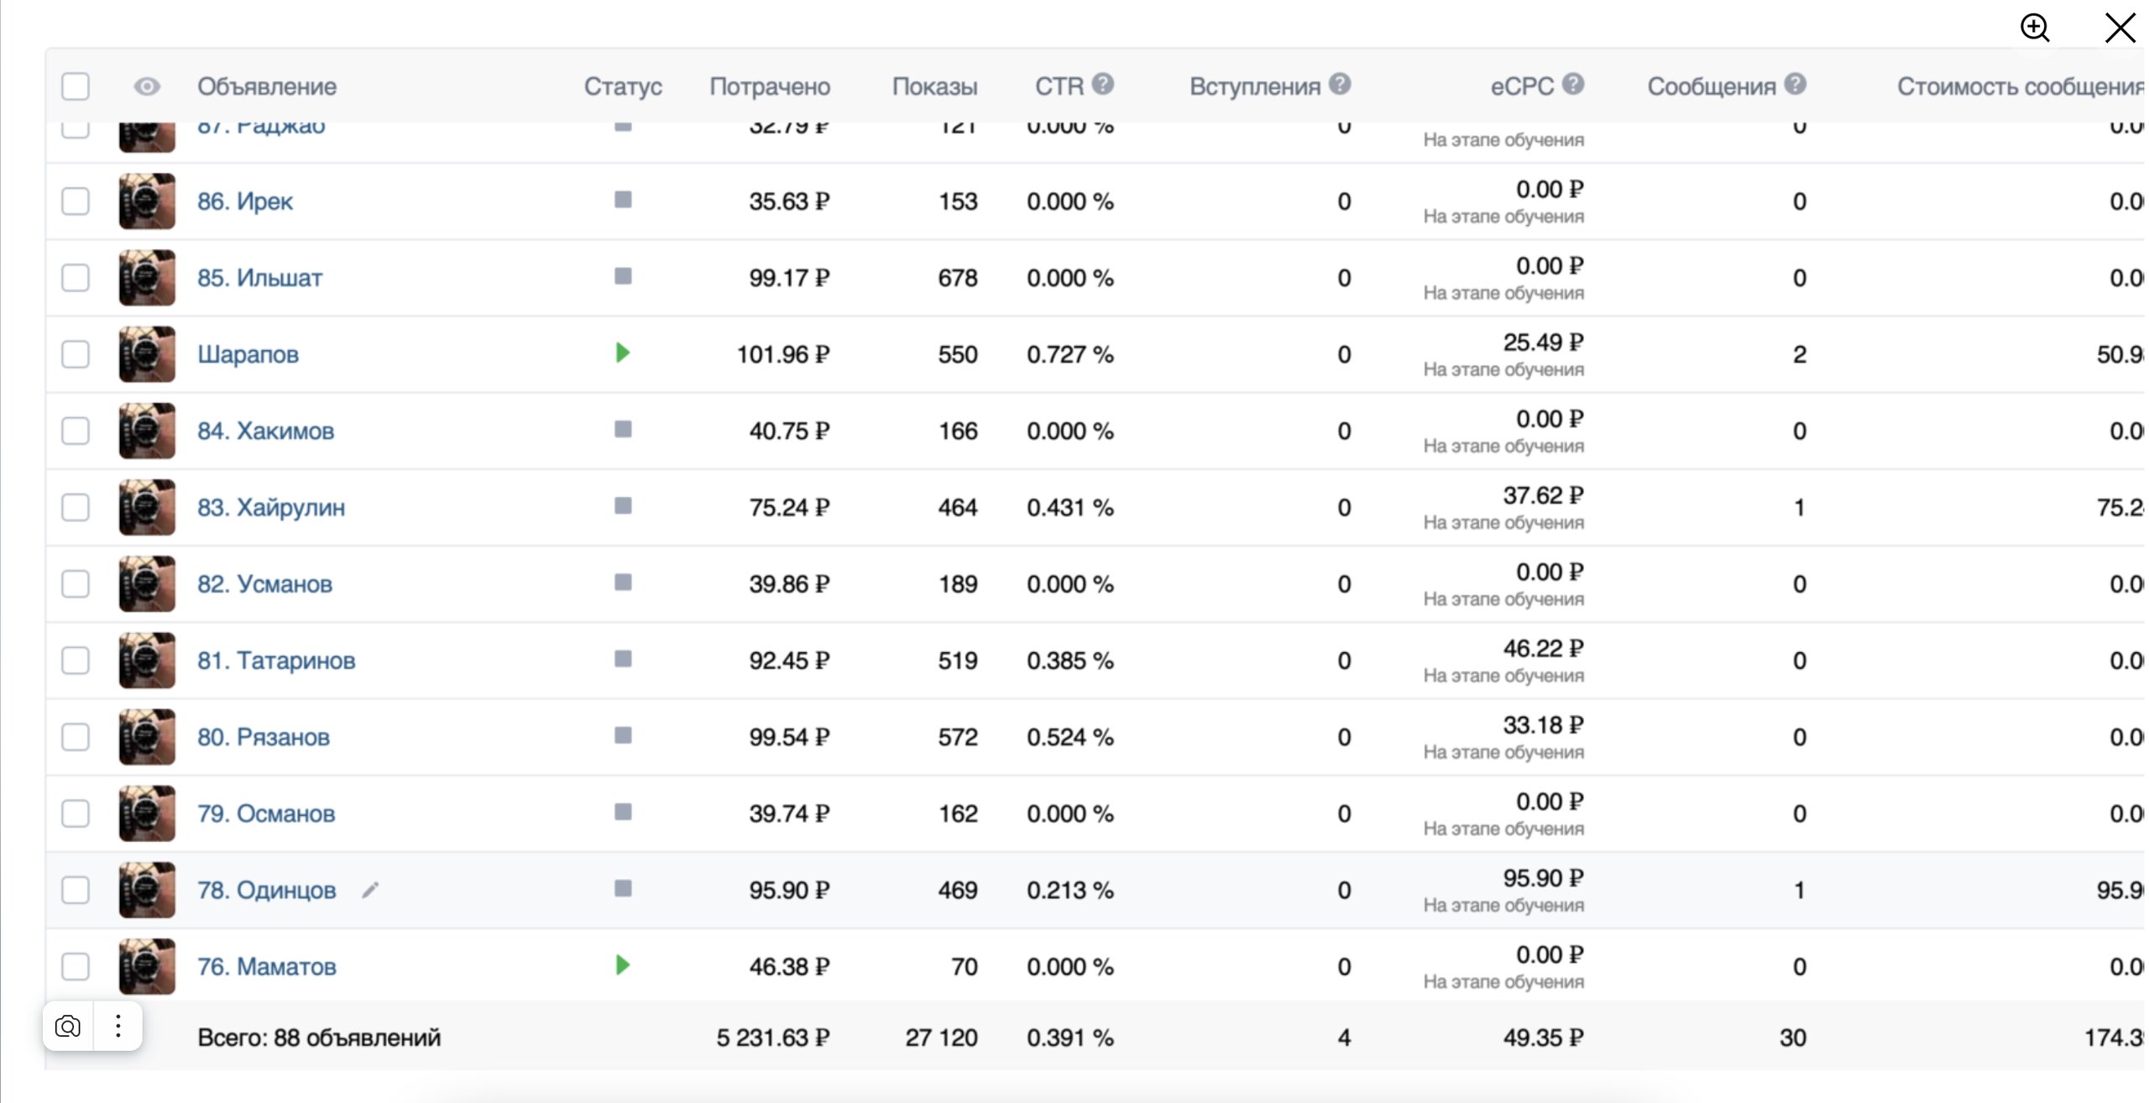Start the stopped 86. Ирек ad status

point(622,200)
